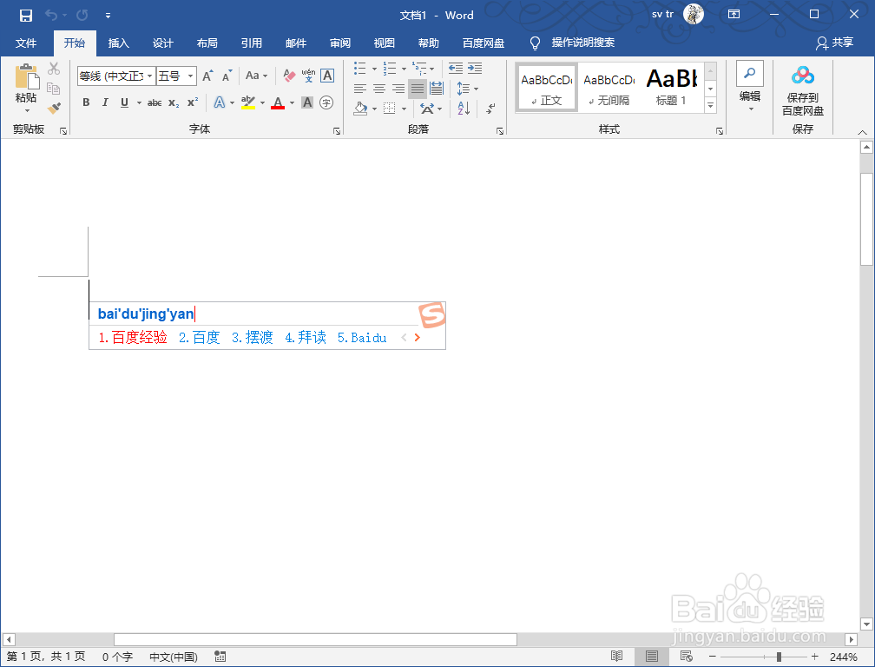Click the Sogou input method logo
Screen dimensions: 875x667
coord(432,314)
